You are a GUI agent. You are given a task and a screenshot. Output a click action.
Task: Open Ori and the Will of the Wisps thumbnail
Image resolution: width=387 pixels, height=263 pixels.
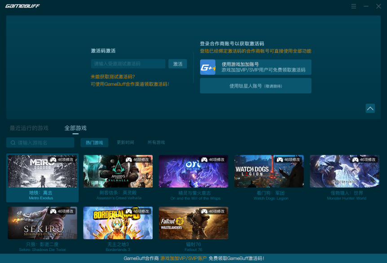pos(193,171)
